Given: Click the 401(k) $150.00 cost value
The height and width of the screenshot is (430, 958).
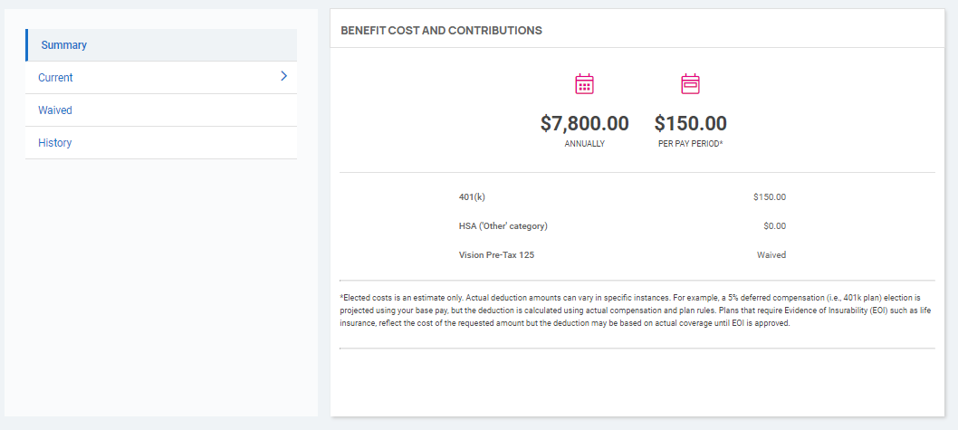Looking at the screenshot, I should [x=770, y=196].
